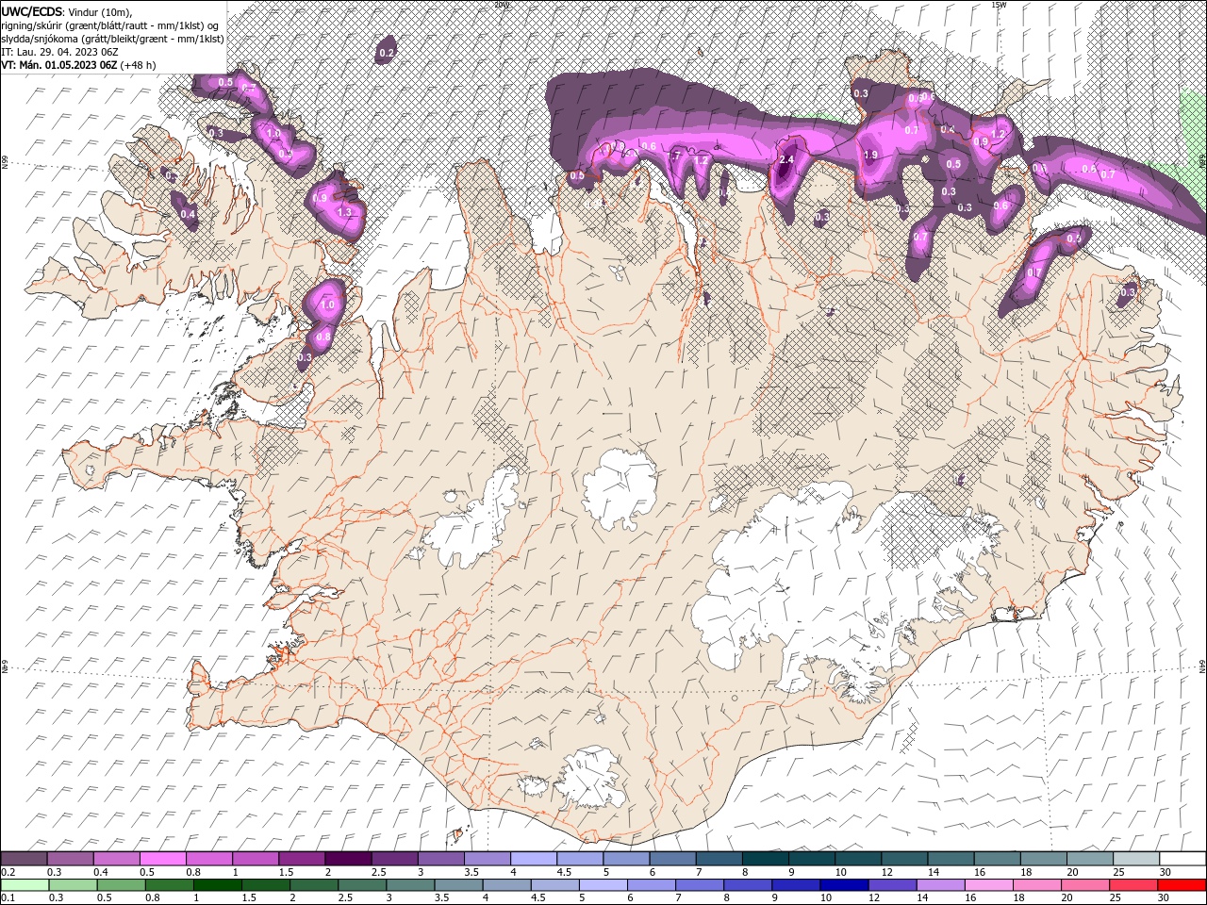Screen dimensions: 1207x905
Task: Click the white Mýrdalsjökull glacier near the south coast
Action: (x=589, y=779)
